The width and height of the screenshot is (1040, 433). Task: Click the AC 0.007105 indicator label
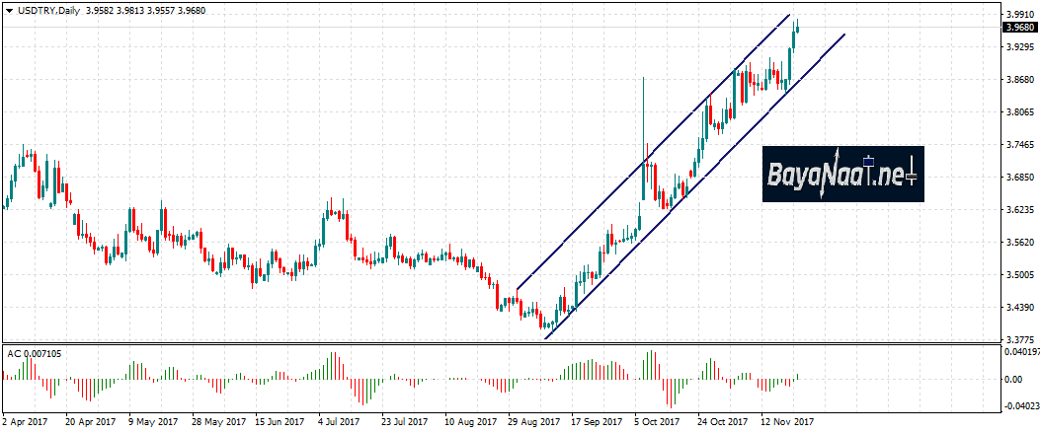click(x=35, y=353)
